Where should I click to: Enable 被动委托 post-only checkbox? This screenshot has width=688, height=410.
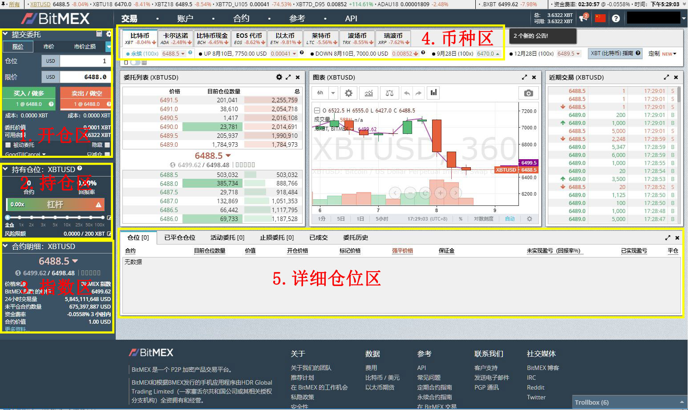point(8,145)
